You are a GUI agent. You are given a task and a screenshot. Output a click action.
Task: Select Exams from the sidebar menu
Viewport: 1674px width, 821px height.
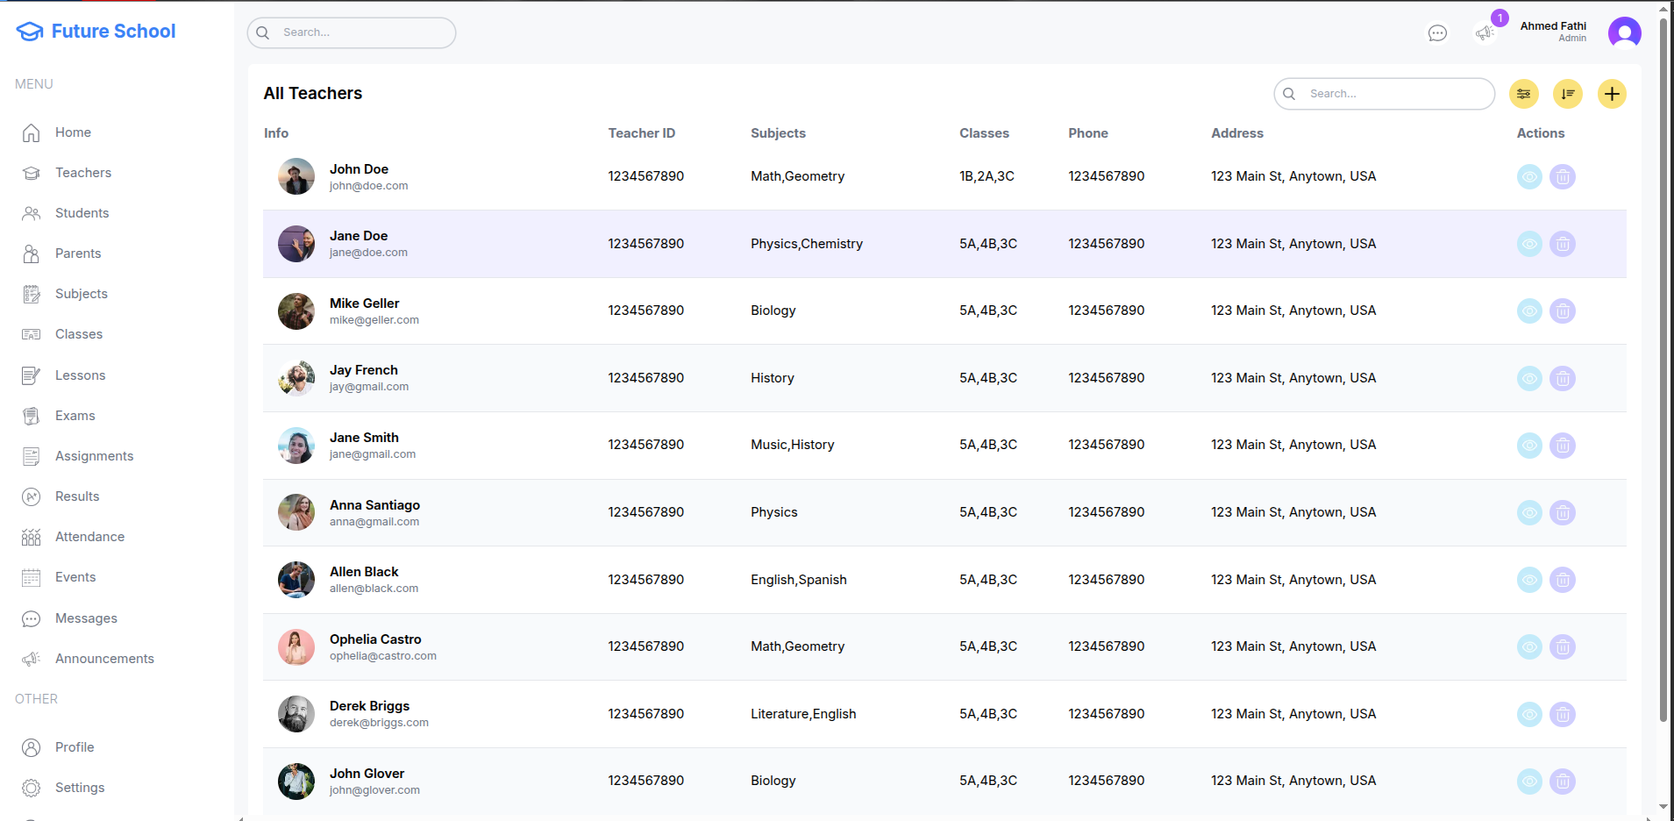coord(75,416)
